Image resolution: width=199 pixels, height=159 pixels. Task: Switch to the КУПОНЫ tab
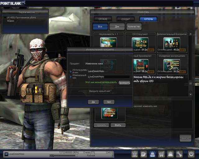148,19
